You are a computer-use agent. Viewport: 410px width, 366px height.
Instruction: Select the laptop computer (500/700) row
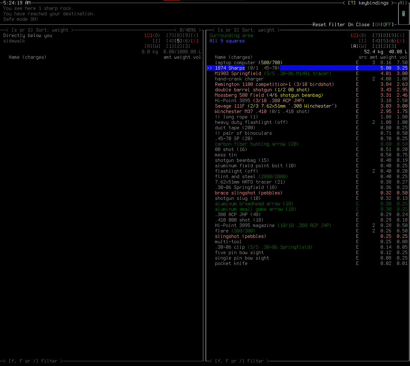pos(307,62)
